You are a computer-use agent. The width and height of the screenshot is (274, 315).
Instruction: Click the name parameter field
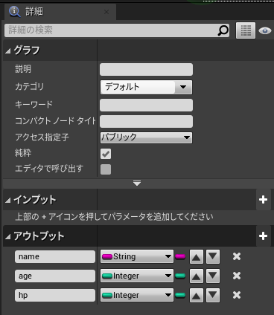click(x=55, y=256)
